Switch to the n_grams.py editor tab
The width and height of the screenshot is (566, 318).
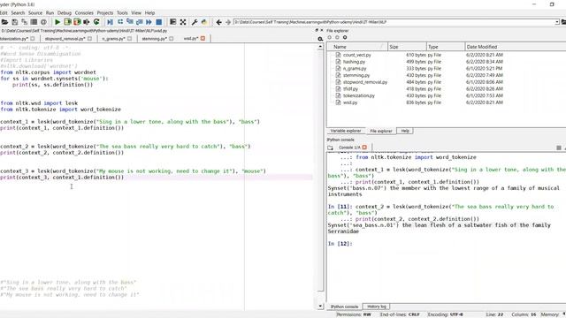click(113, 39)
